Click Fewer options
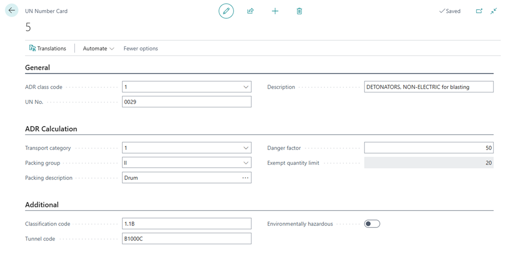516x254 pixels. pyautogui.click(x=141, y=48)
